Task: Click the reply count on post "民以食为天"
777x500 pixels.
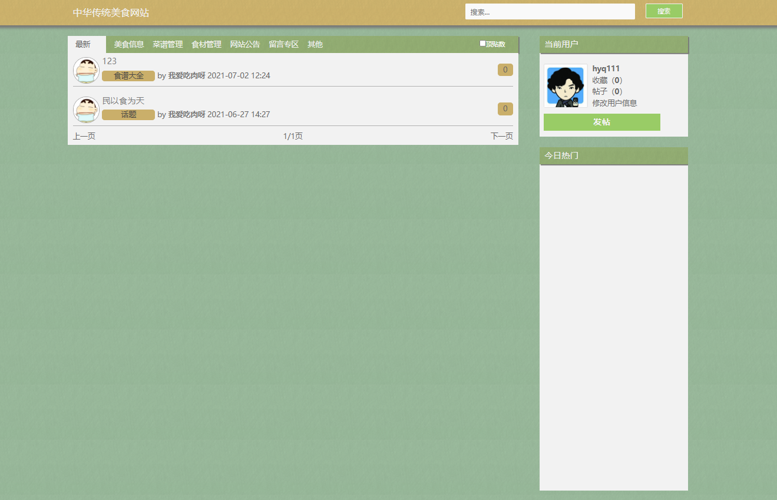Action: [x=505, y=109]
